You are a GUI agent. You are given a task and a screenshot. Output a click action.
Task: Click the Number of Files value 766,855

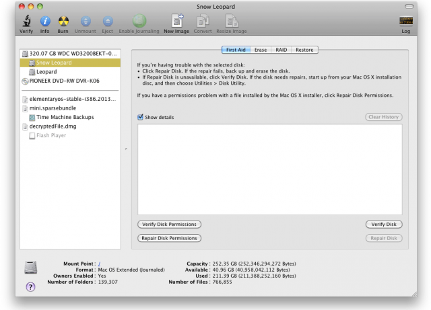click(x=222, y=282)
